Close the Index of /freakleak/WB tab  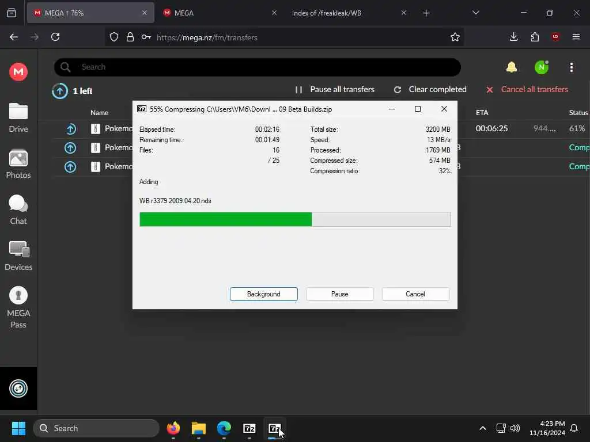point(404,13)
